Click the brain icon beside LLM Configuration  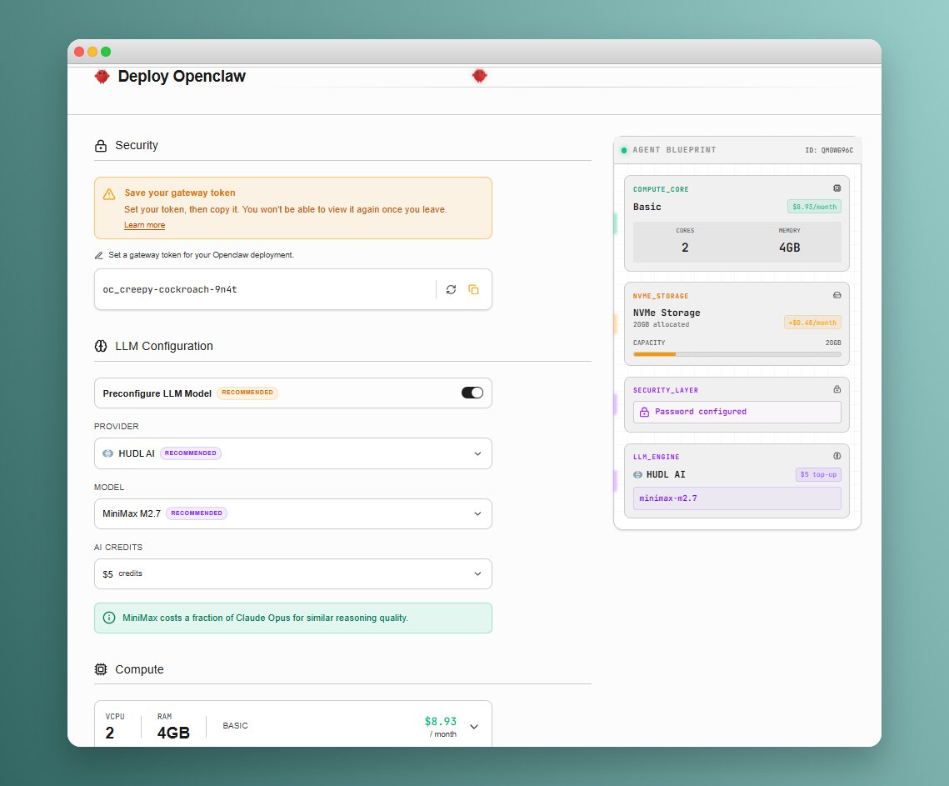pyautogui.click(x=101, y=347)
